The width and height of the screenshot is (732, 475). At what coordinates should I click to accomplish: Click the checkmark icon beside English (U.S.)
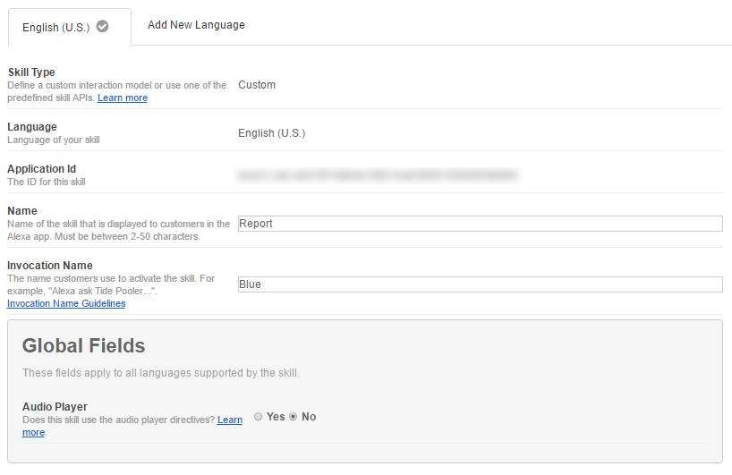[x=102, y=27]
